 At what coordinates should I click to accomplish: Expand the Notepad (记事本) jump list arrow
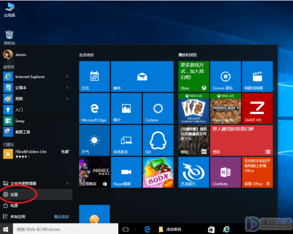tap(67, 87)
